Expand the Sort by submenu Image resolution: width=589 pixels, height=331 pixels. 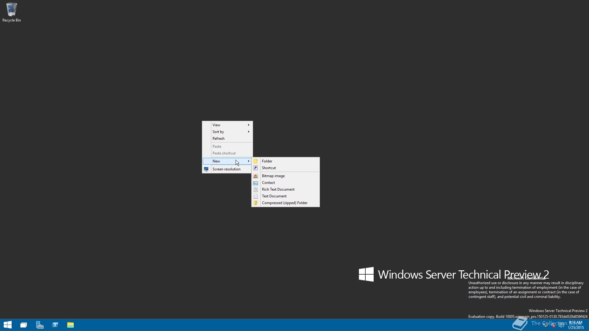[x=227, y=132]
